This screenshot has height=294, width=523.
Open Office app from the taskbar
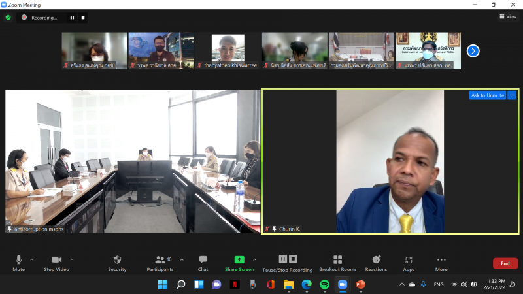point(271,284)
